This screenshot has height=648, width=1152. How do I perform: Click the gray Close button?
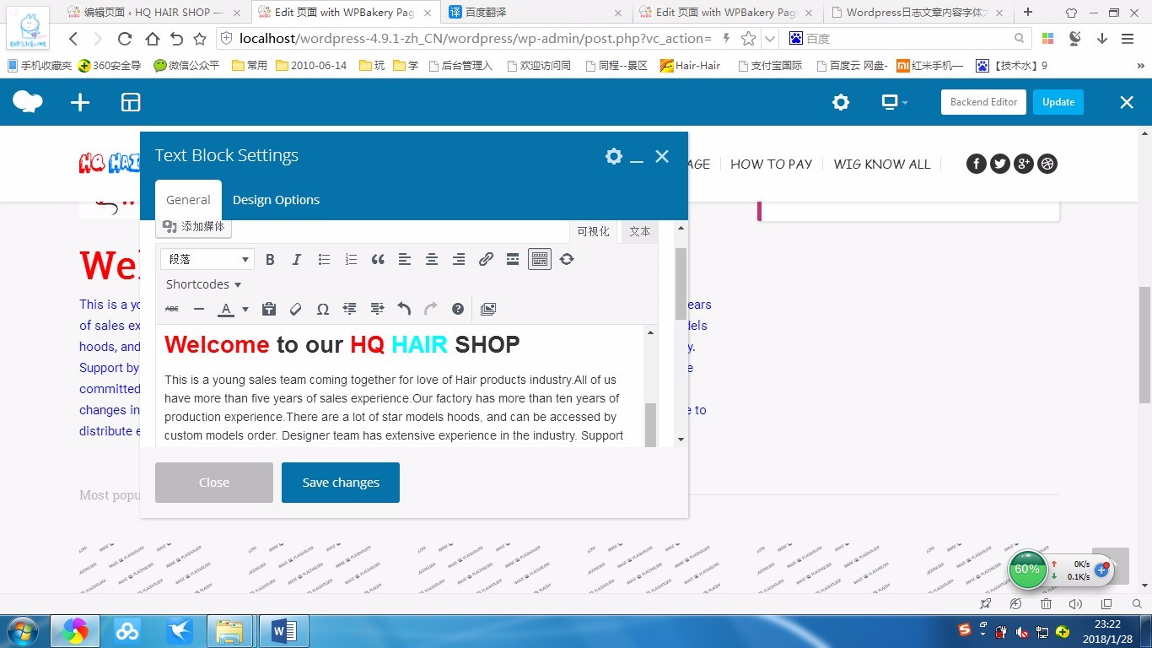[x=214, y=483]
